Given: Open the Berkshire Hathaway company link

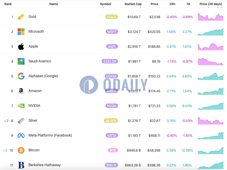Looking at the screenshot, I should pos(44,165).
